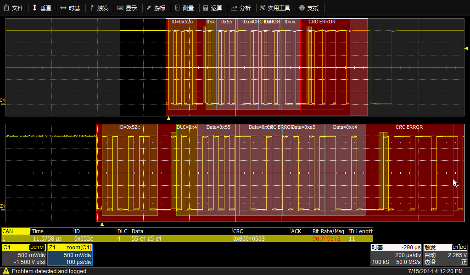Viewport: 470px width, 275px height.
Task: Click the vertical arrows icon beside 垂直
Action: click(x=35, y=8)
